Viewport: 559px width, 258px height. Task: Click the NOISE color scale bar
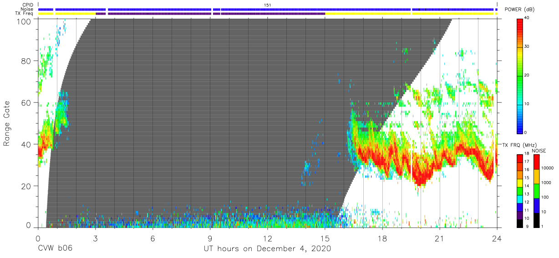click(x=536, y=191)
